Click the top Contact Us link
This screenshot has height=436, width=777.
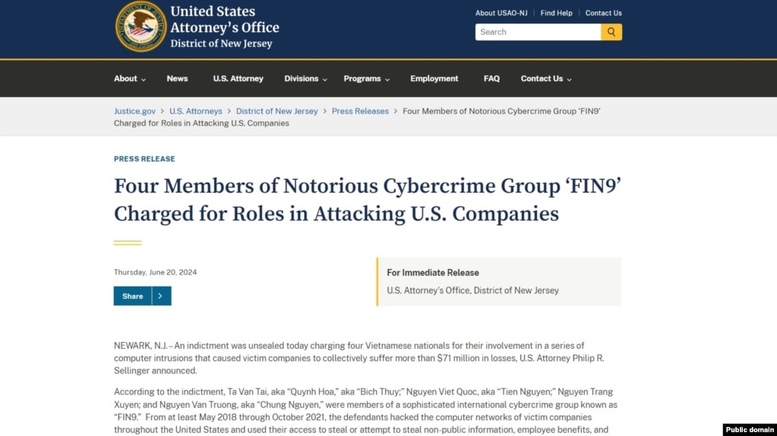pos(604,14)
